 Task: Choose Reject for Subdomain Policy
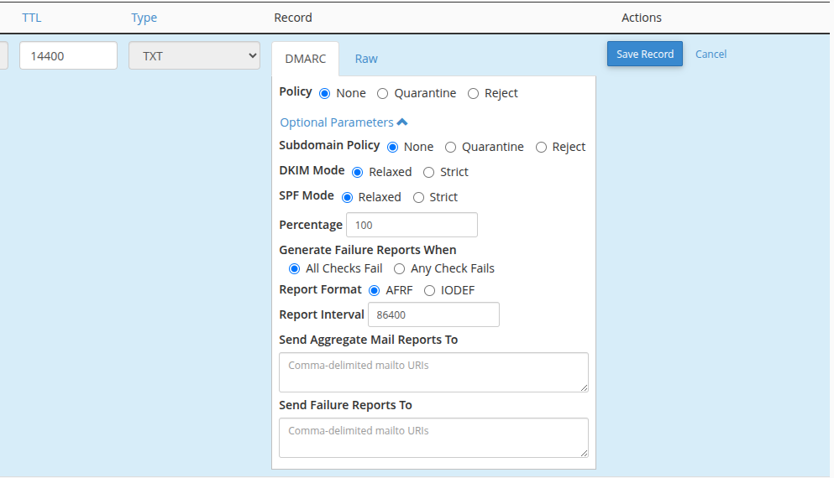tap(541, 148)
